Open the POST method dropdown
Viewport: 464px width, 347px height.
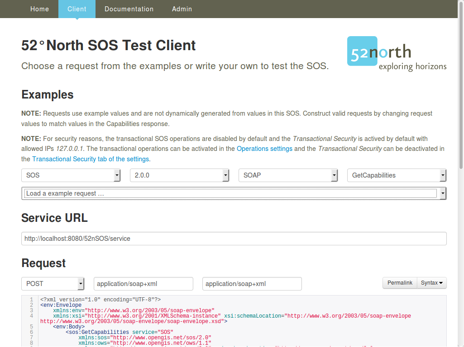(53, 284)
